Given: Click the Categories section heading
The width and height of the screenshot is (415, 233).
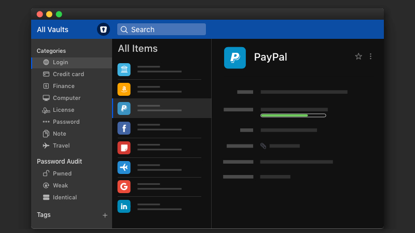Looking at the screenshot, I should (51, 51).
